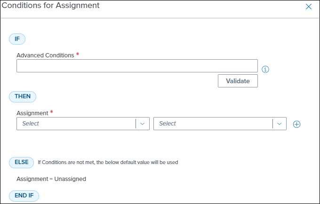Click the THEN badge
Screen dimensions: 320x204
(23, 96)
